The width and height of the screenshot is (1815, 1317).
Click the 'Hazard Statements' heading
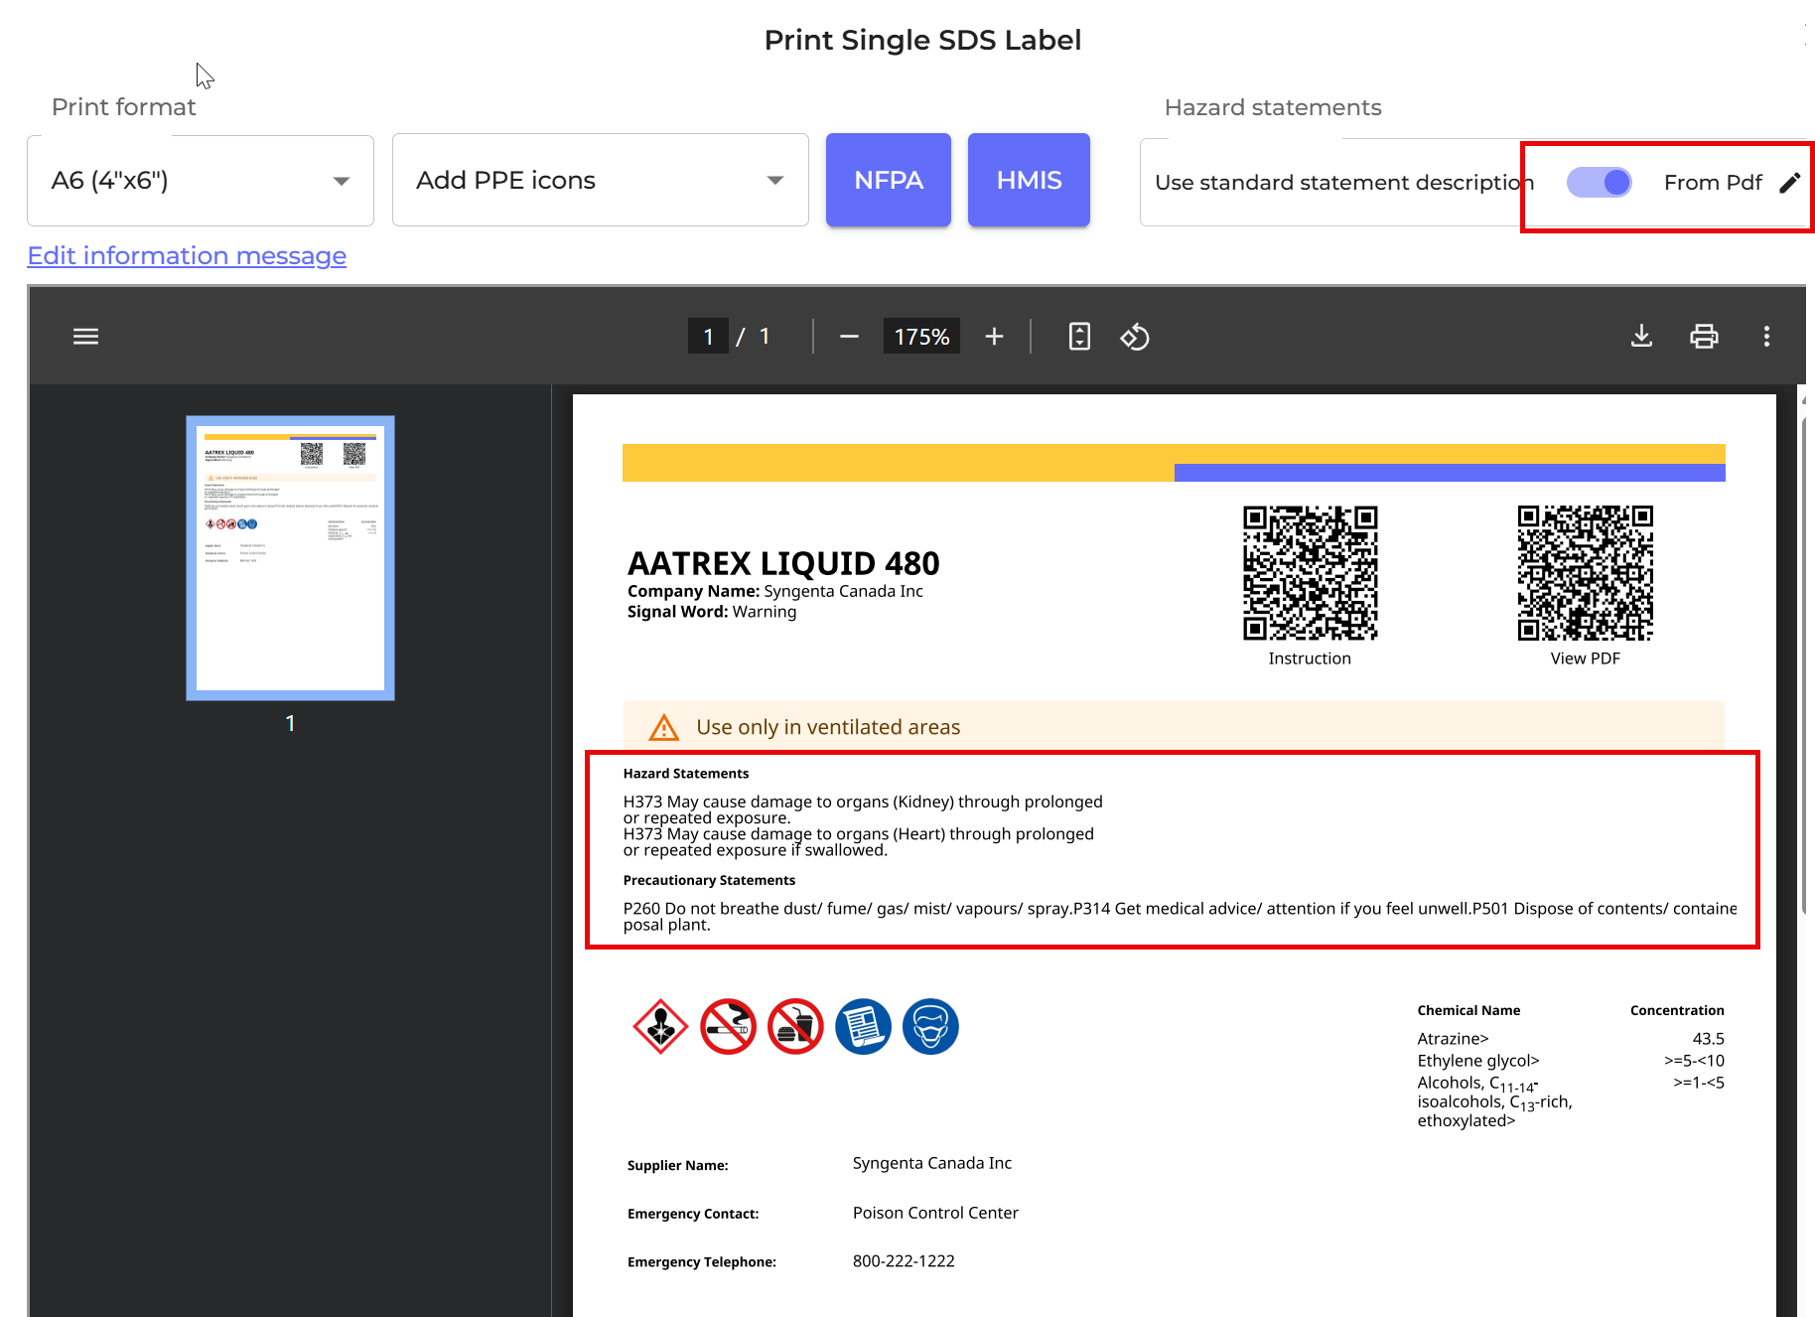click(x=686, y=774)
